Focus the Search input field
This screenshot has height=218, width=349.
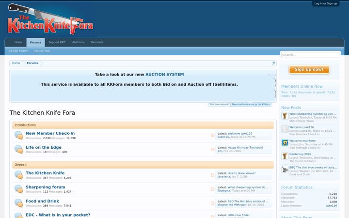point(311,55)
